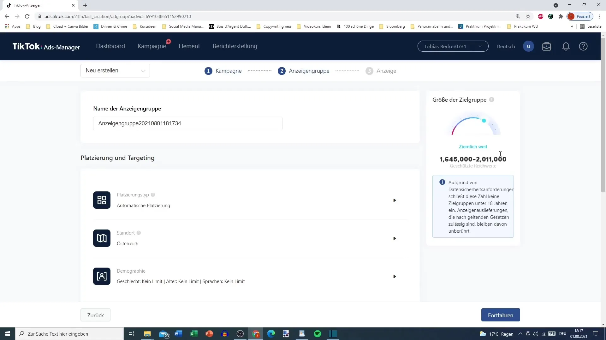
Task: Open Task View on the taskbar
Action: 131,334
